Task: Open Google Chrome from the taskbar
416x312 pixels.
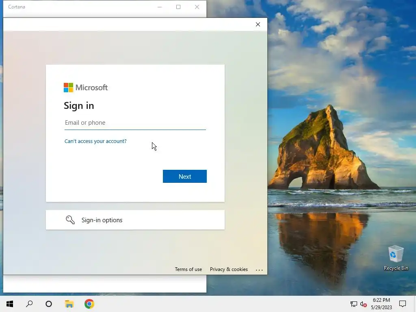Action: click(x=89, y=304)
